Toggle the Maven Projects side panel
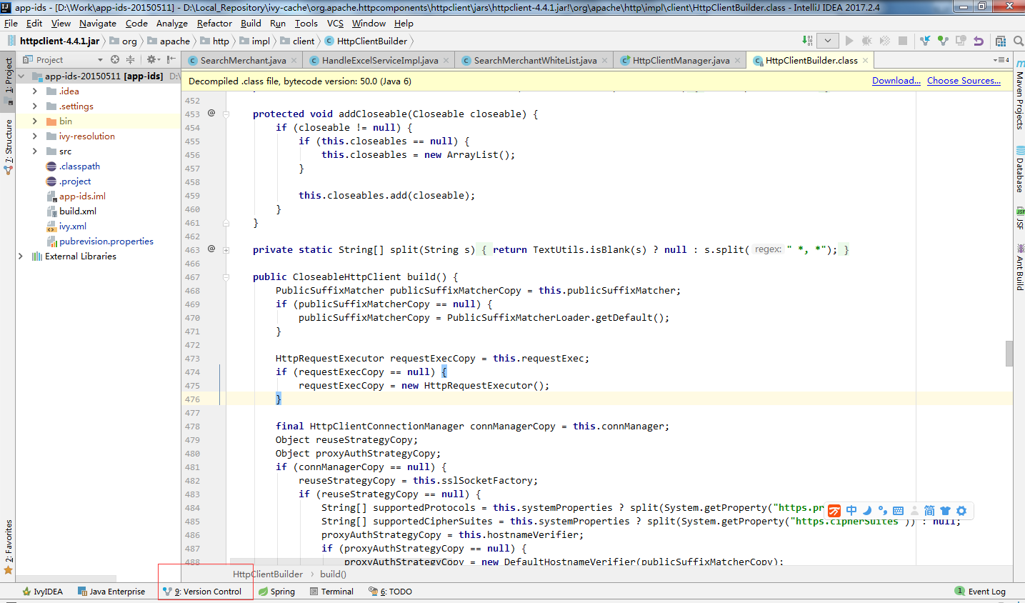 coord(1019,95)
